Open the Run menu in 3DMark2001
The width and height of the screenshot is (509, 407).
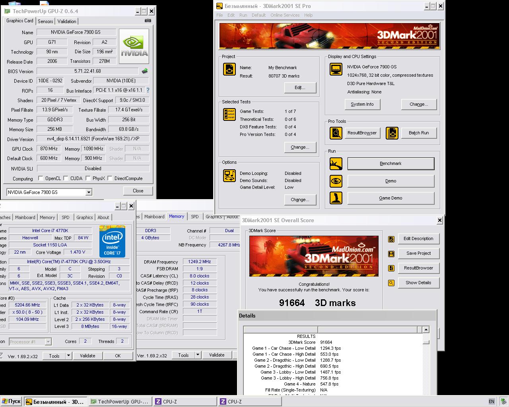tap(243, 15)
